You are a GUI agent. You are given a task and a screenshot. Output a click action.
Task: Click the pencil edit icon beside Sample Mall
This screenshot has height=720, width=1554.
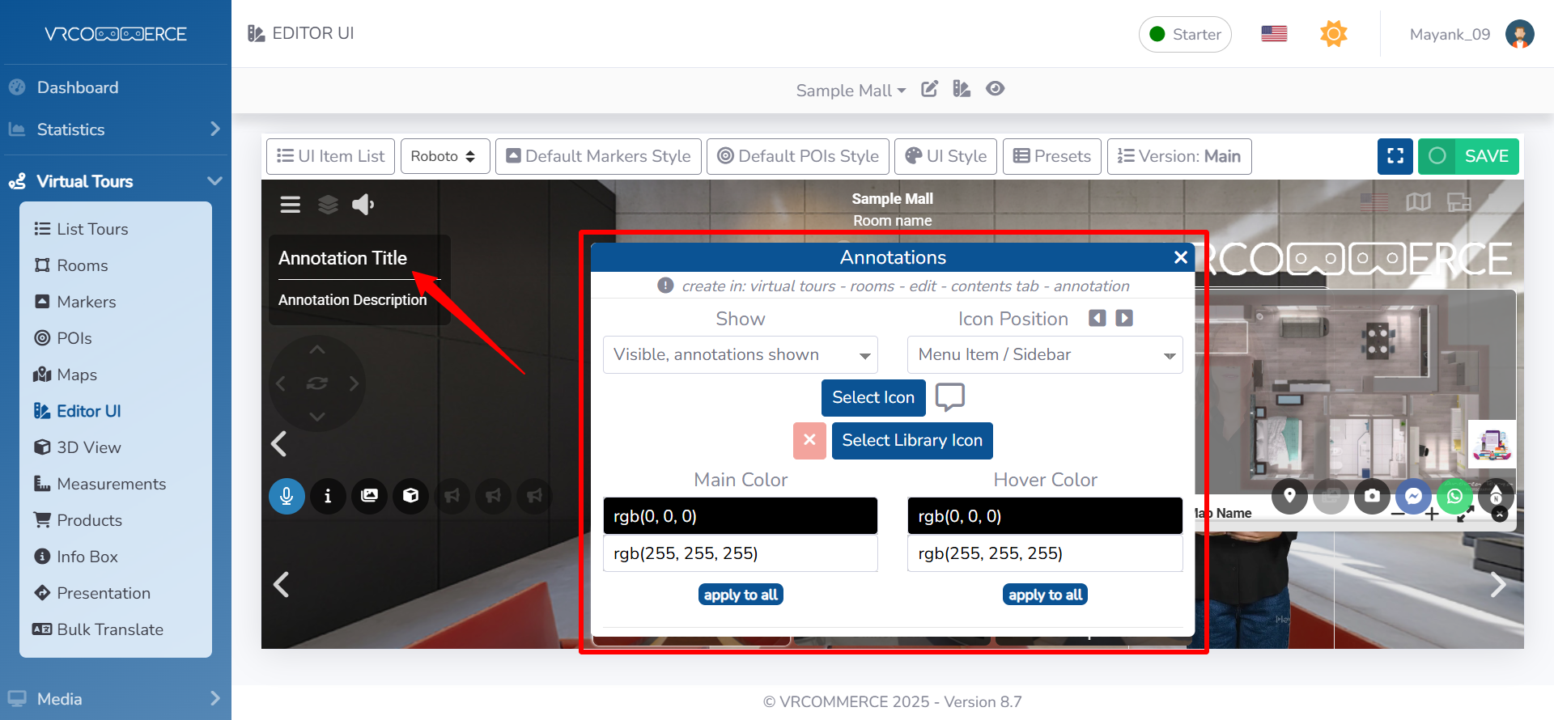coord(929,89)
